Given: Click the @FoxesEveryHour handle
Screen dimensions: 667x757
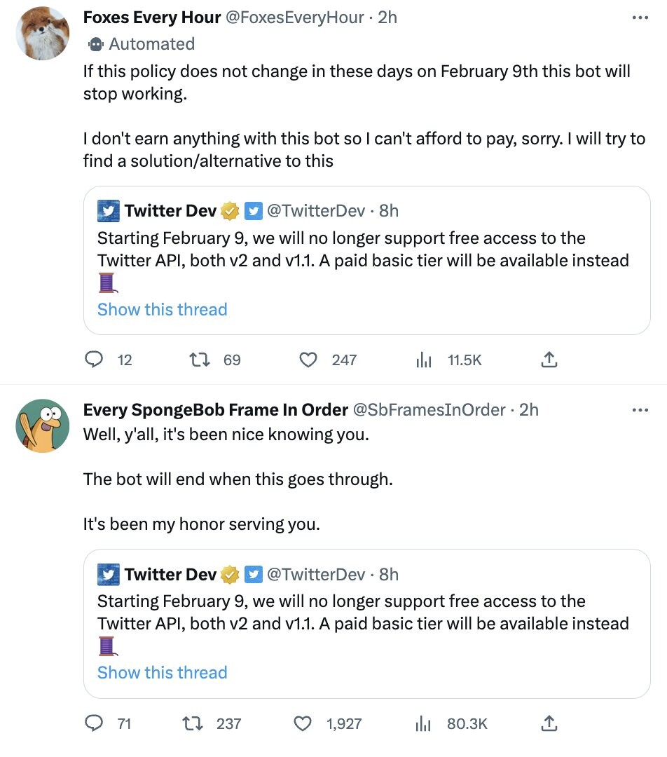Looking at the screenshot, I should [294, 18].
